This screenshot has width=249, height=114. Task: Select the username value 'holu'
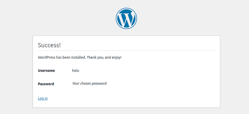[x=76, y=70]
